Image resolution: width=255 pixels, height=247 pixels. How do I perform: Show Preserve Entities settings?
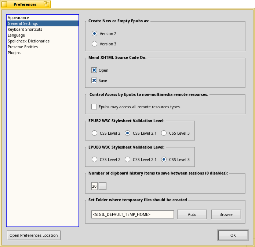(x=43, y=47)
